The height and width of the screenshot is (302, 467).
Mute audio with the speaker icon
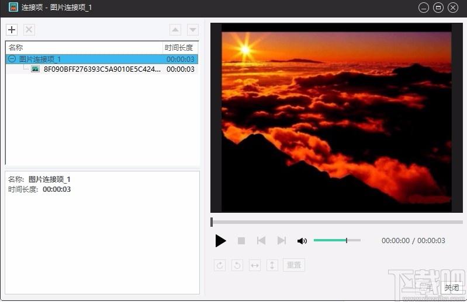[x=302, y=241]
